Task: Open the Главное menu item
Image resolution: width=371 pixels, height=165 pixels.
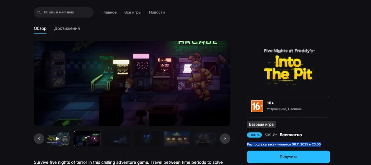Action: point(109,12)
